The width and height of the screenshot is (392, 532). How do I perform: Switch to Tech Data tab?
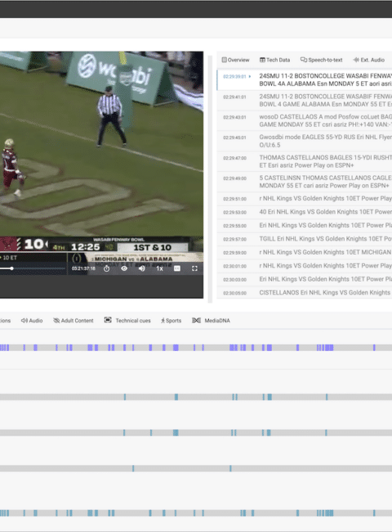coord(275,60)
